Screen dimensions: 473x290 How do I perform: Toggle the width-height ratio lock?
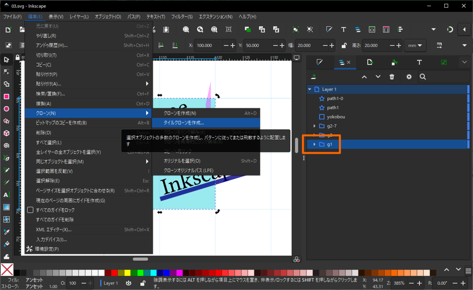coord(344,46)
